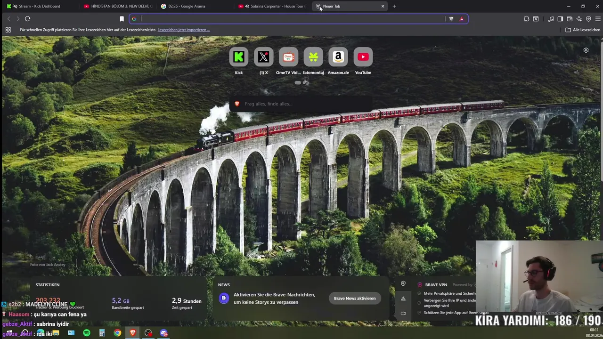Switch to the Google Arama tab
The width and height of the screenshot is (603, 339).
pyautogui.click(x=196, y=6)
